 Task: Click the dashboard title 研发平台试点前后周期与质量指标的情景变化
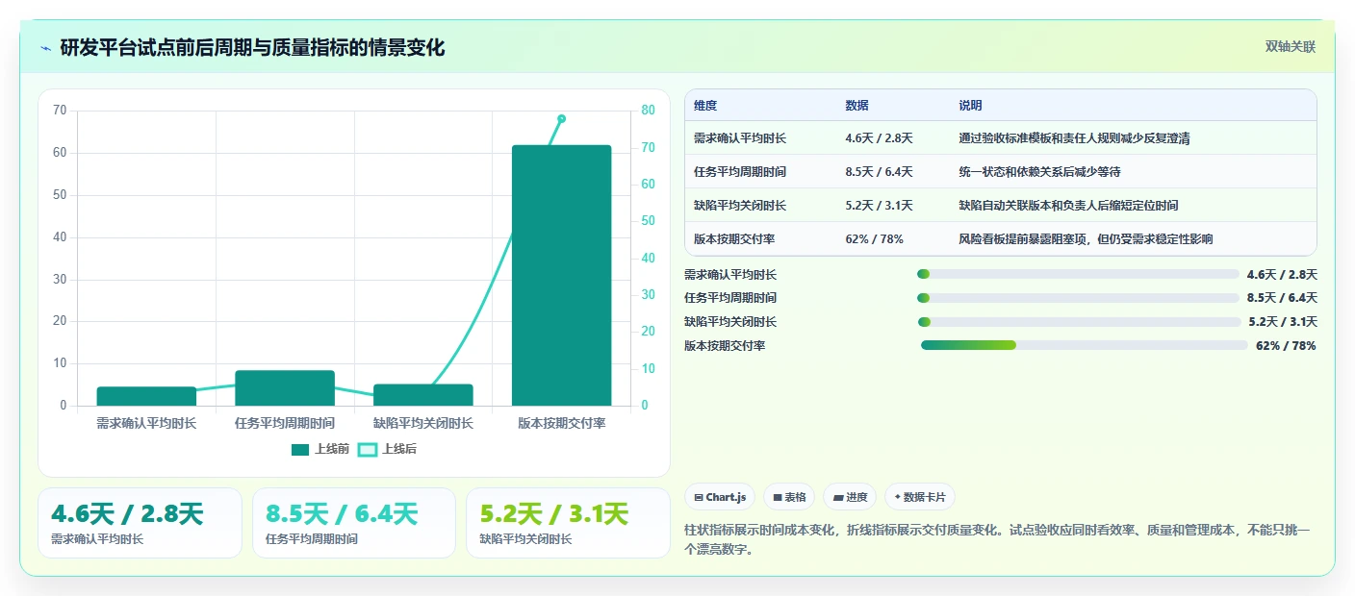252,48
